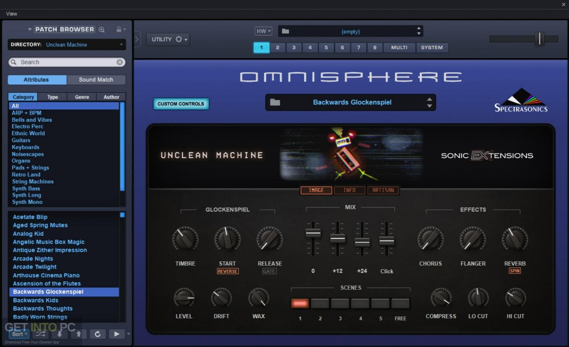This screenshot has height=347, width=569.
Task: Select scene 2 button
Action: [x=320, y=303]
